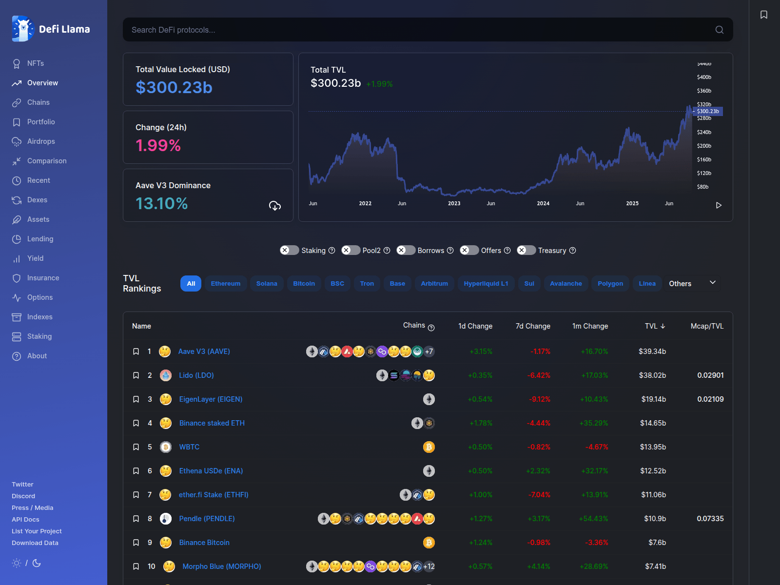Click the search magnifier icon

[x=719, y=30]
